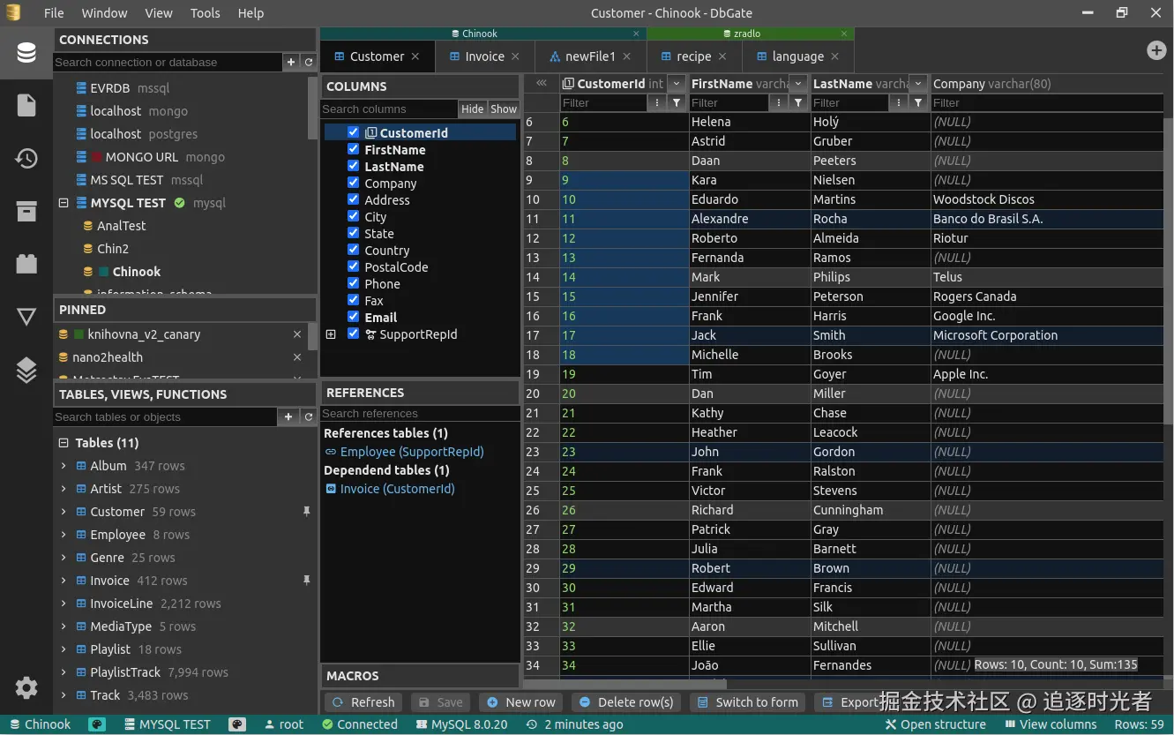Open the Tools menu

coord(205,13)
